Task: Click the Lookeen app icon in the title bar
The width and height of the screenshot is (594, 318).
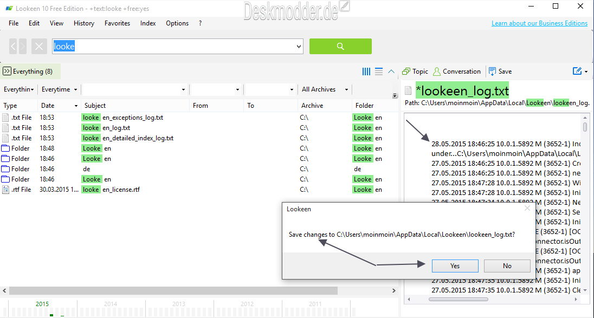Action: coord(9,8)
